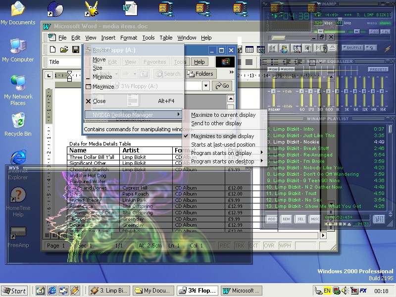Open the Explorer address bar dropdown arrow
The height and width of the screenshot is (297, 396).
click(x=206, y=86)
